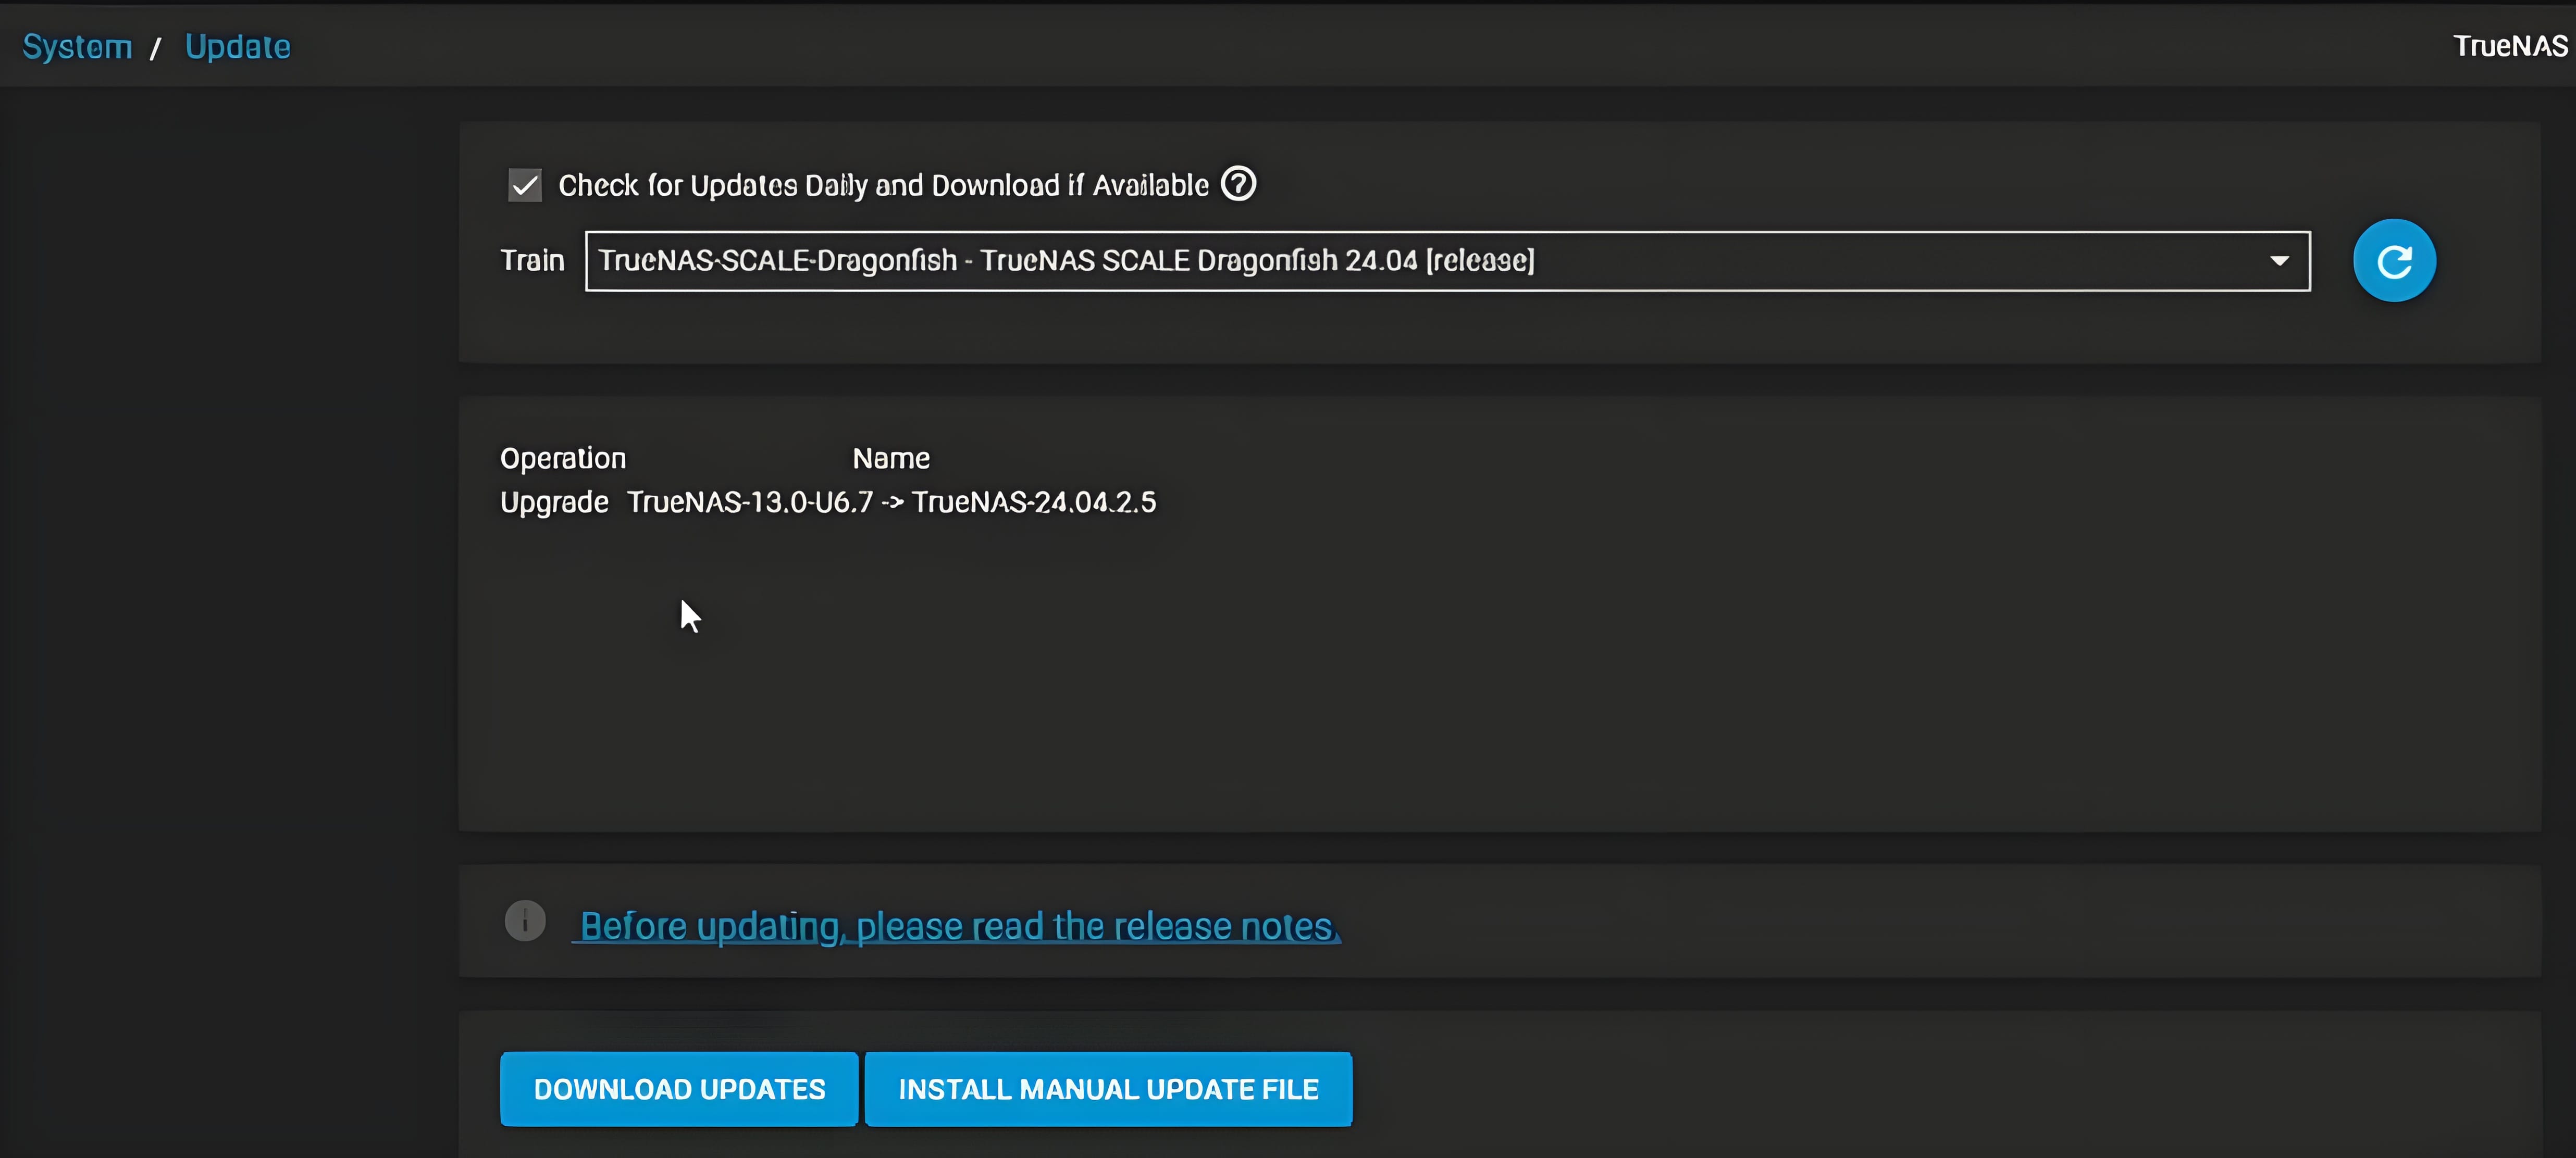Open the Update breadcrumb link
This screenshot has width=2576, height=1158.
pyautogui.click(x=238, y=47)
